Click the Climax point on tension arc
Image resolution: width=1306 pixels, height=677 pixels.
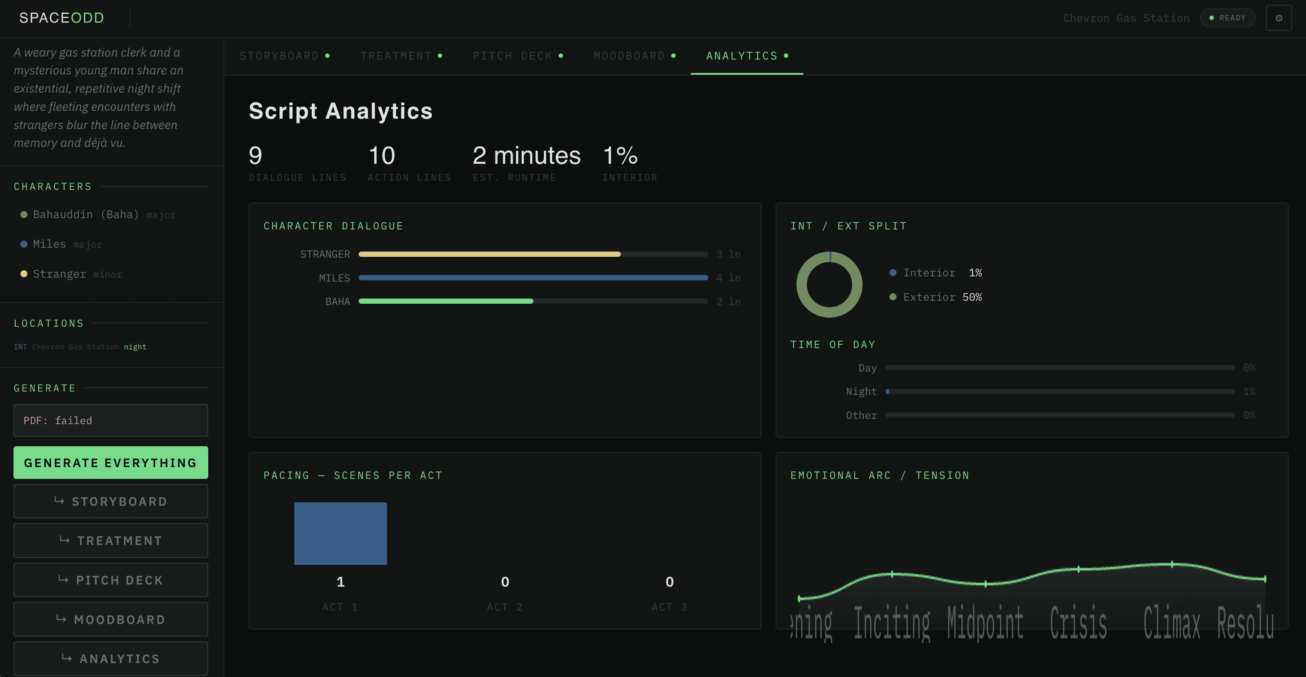click(x=1172, y=564)
